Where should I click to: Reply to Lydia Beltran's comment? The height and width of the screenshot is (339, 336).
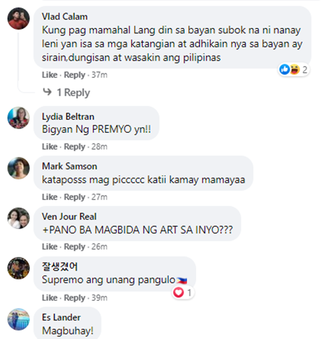pyautogui.click(x=75, y=146)
